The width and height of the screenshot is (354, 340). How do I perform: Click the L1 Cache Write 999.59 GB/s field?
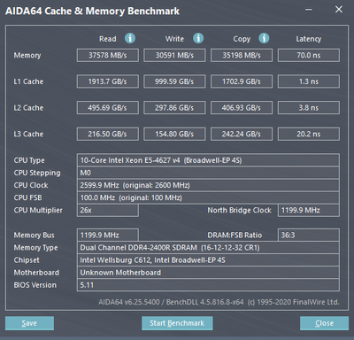pos(174,81)
